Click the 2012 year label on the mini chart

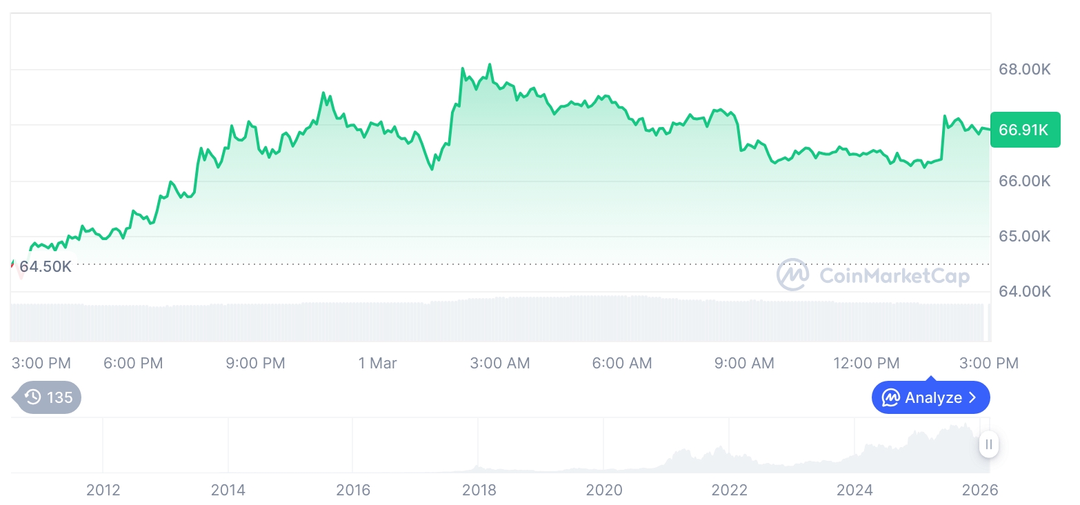pyautogui.click(x=103, y=490)
